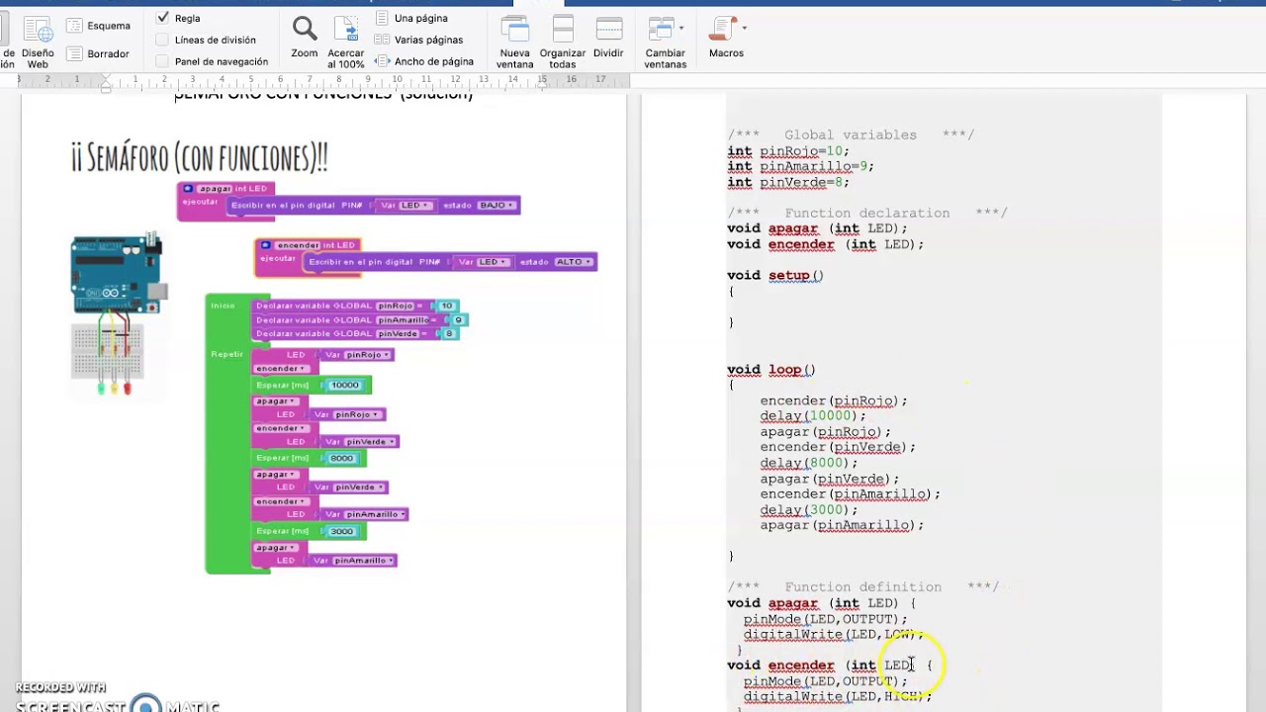Click the 'apagar int LED' block image
This screenshot has width=1266, height=712.
[349, 201]
